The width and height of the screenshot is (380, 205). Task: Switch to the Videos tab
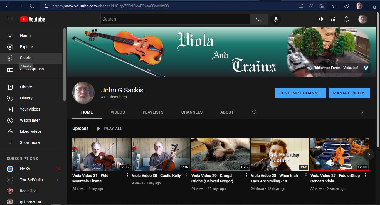(x=118, y=112)
